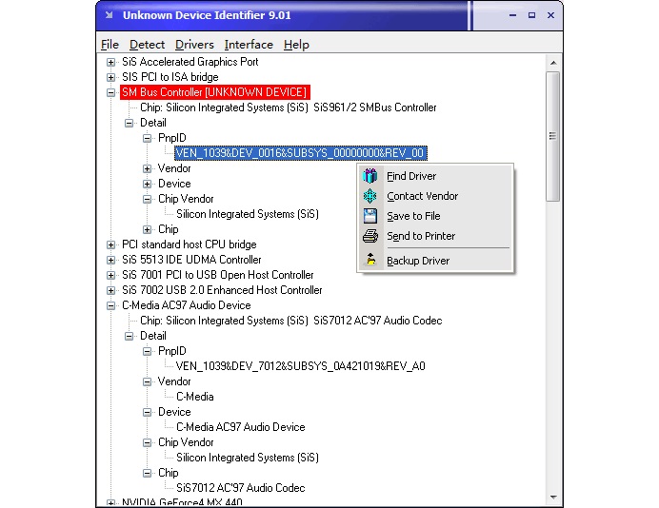Expand PCI standard host CPU bridge
Viewport: 659px width, 508px height.
point(110,244)
